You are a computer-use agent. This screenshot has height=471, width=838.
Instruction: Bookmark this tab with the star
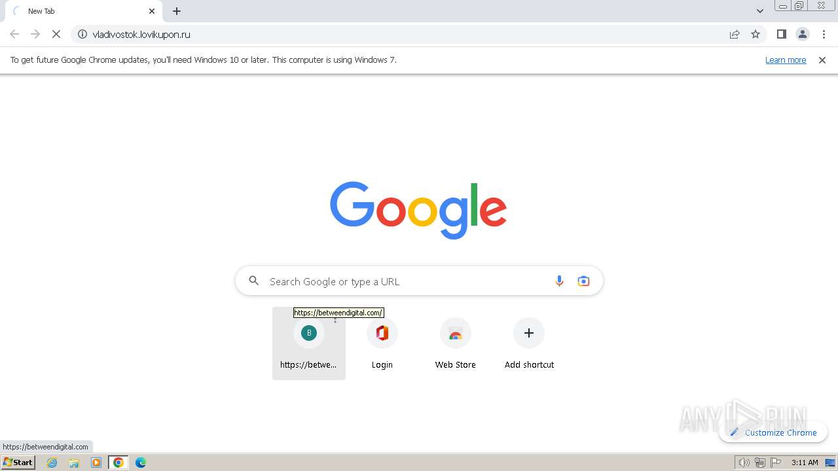756,34
